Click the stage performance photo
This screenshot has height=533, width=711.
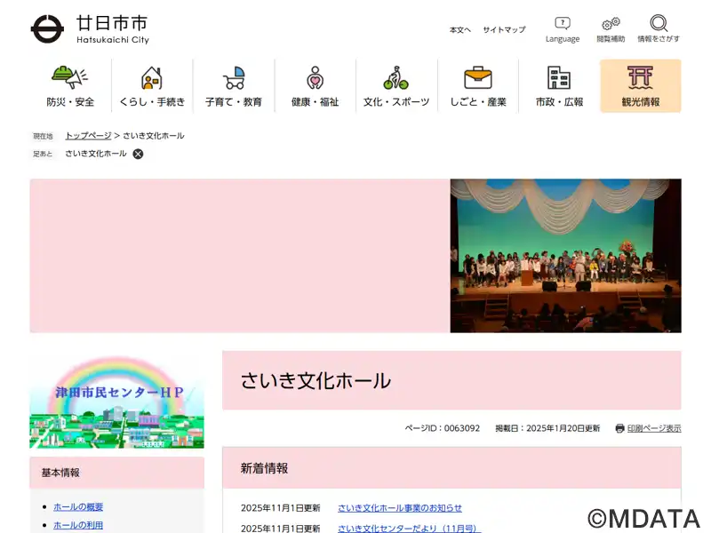point(565,256)
